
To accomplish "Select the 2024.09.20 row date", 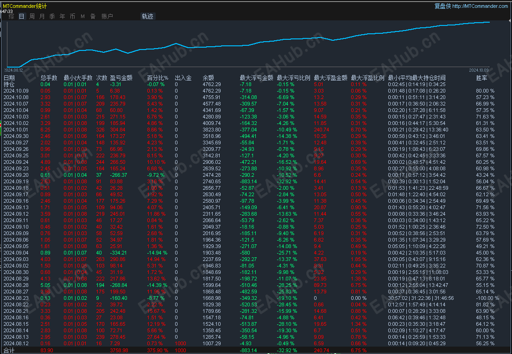I will pos(16,175).
